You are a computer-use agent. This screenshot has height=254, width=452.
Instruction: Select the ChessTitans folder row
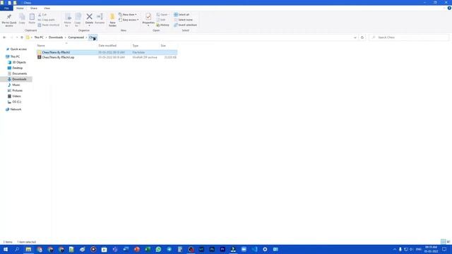click(107, 52)
